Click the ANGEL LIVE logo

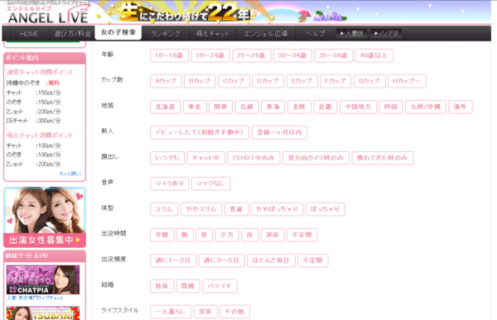(47, 15)
